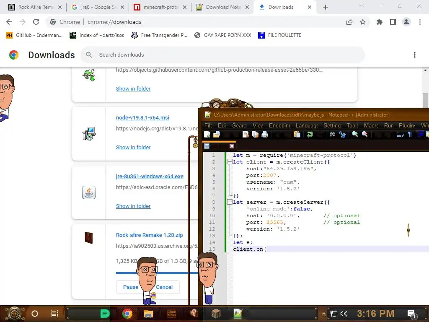Close the maybe.js tab with X
The width and height of the screenshot is (429, 322).
click(232, 146)
